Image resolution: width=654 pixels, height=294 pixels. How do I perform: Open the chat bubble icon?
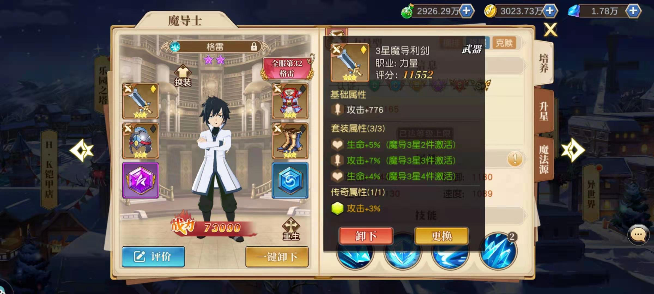pyautogui.click(x=638, y=235)
